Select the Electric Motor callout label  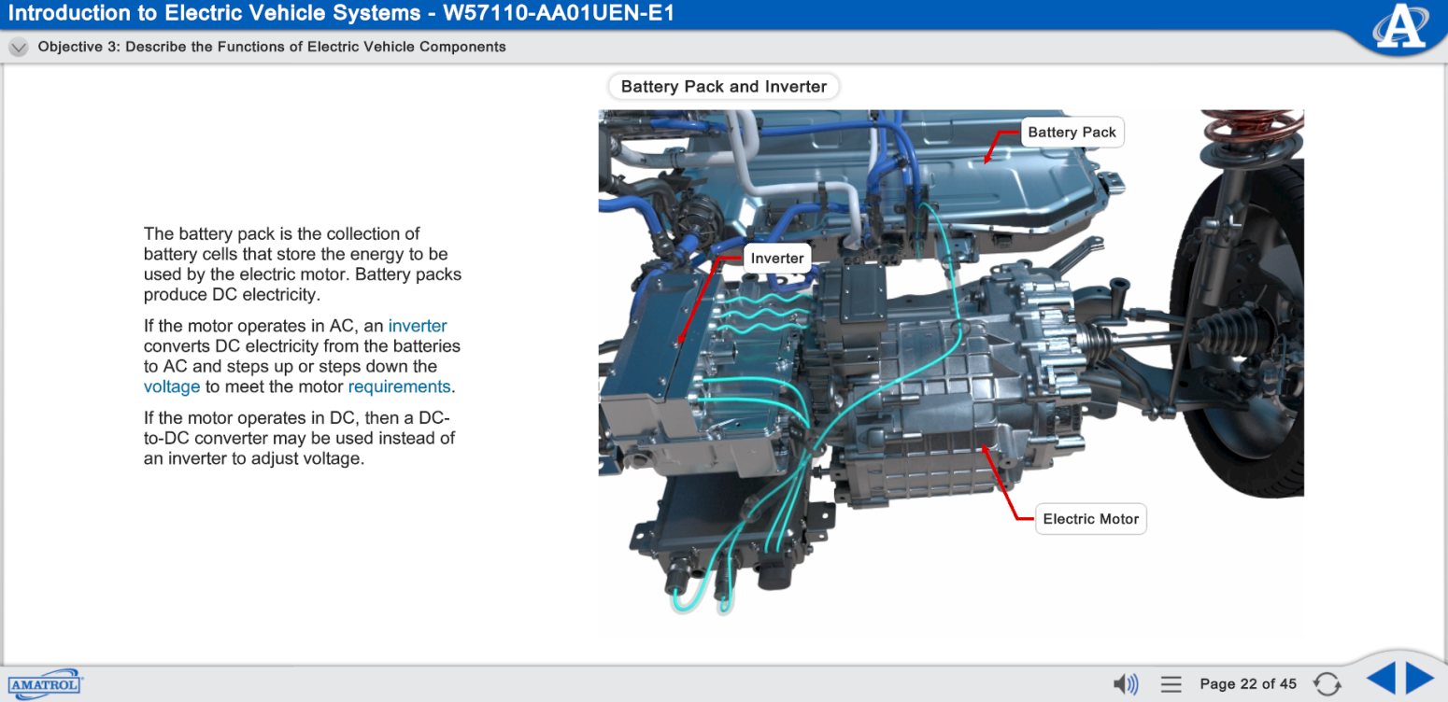pos(1090,519)
